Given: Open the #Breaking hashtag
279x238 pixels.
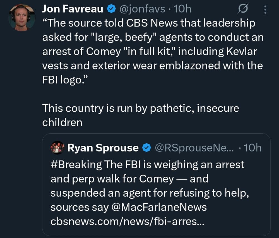Looking at the screenshot, I should [76, 164].
